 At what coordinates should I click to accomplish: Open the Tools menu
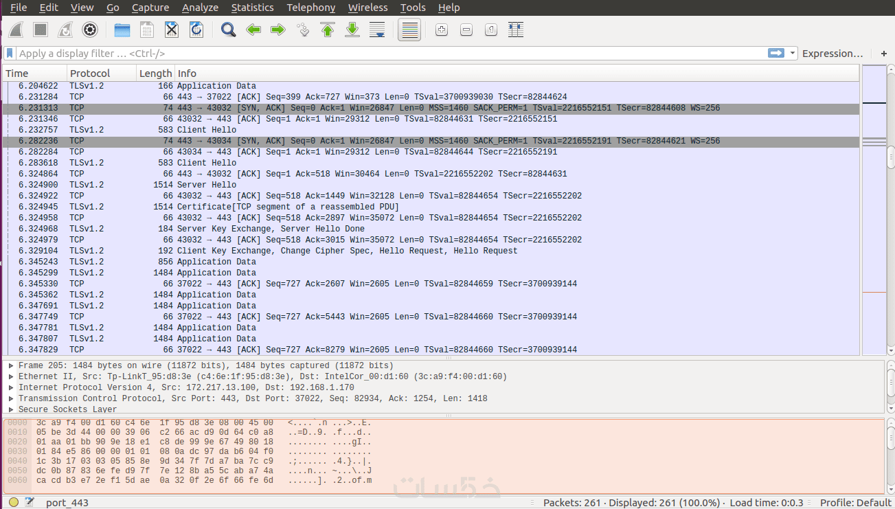click(413, 8)
